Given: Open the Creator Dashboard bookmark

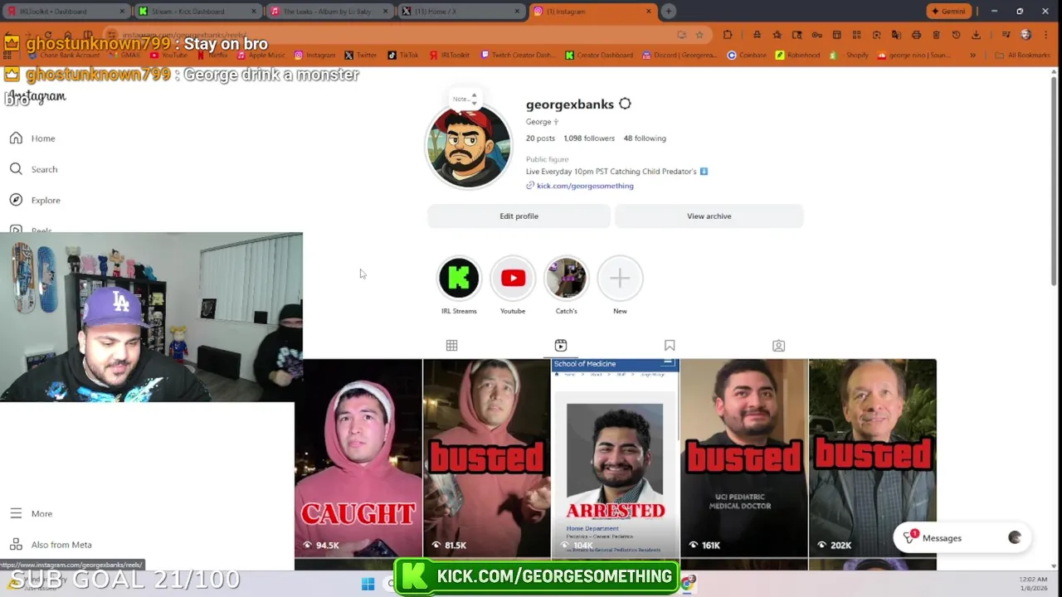Looking at the screenshot, I should 599,56.
